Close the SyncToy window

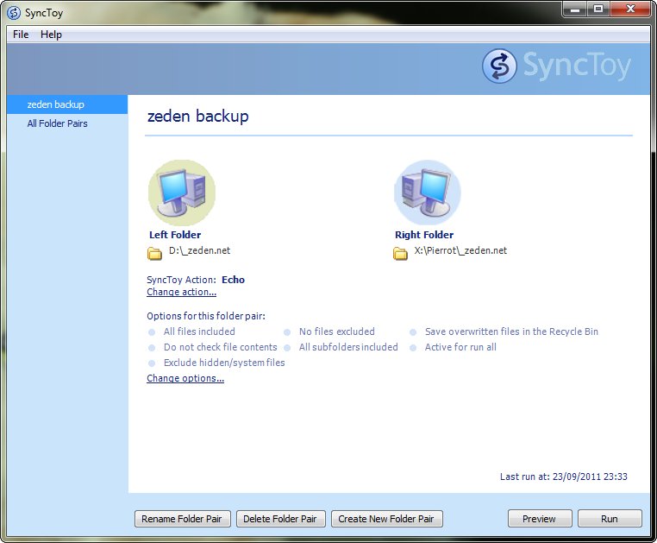[x=630, y=9]
